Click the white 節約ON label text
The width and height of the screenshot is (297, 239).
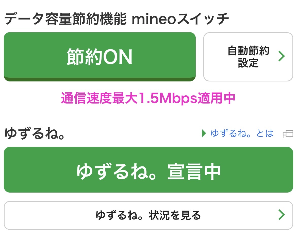(100, 57)
